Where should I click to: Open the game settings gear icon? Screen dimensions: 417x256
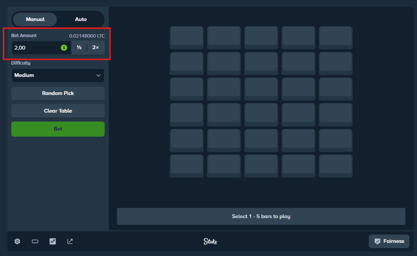point(17,241)
